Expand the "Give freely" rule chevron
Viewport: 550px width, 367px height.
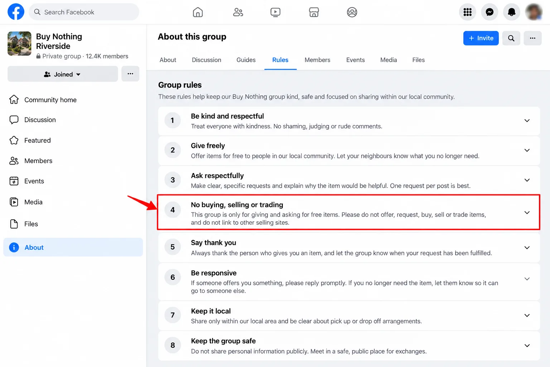click(527, 150)
